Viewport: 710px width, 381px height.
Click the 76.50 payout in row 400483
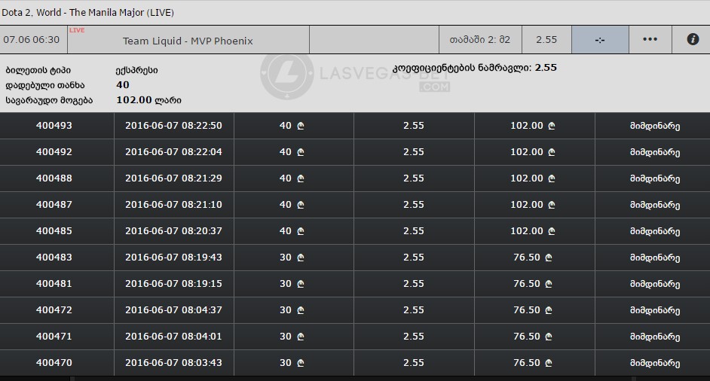532,257
